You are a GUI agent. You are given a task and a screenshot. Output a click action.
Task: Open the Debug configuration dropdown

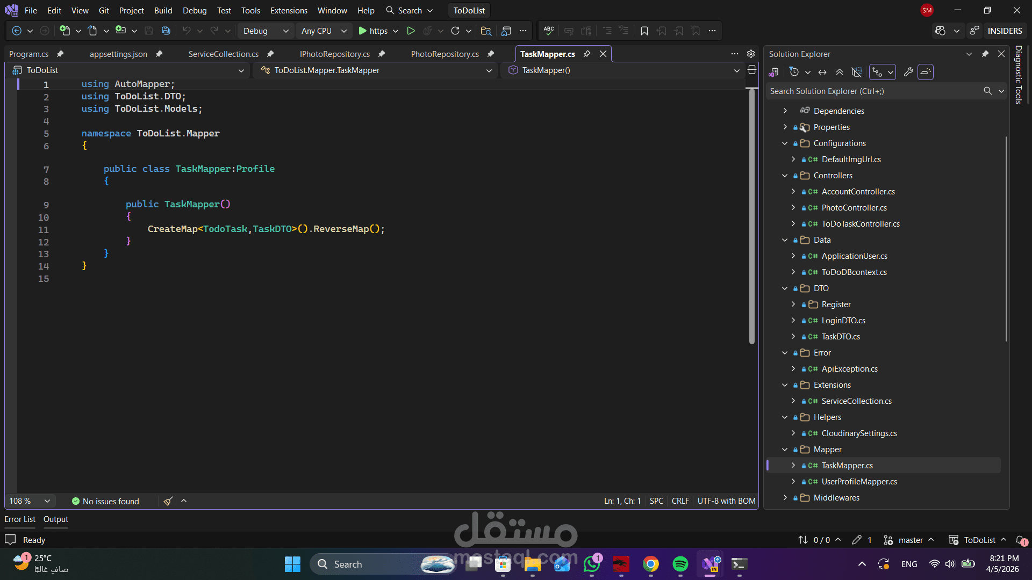click(266, 31)
